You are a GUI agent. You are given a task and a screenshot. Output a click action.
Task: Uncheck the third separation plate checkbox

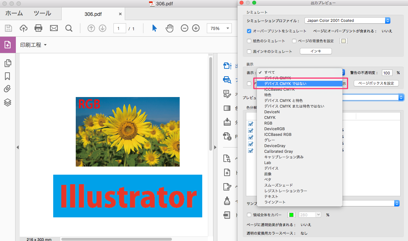251,137
